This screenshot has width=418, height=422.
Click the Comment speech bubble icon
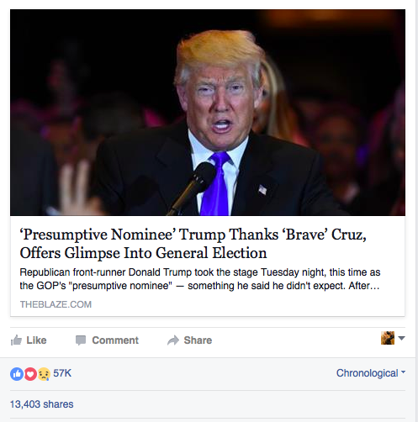pyautogui.click(x=81, y=340)
